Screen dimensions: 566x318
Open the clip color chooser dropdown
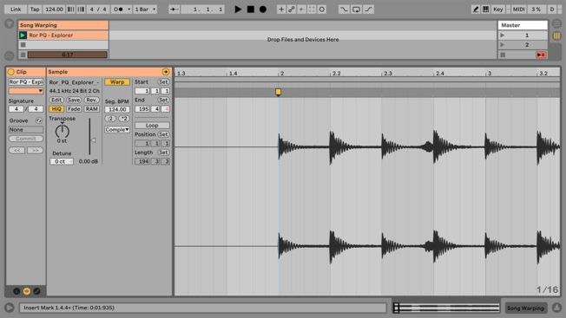26,91
